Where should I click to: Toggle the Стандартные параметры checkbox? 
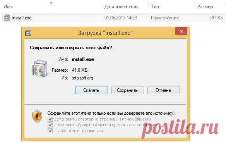(50, 131)
